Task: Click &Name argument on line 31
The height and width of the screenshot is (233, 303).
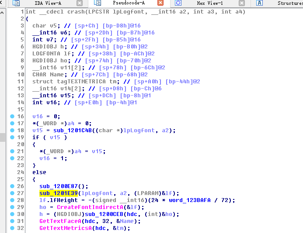Action: (x=125, y=221)
